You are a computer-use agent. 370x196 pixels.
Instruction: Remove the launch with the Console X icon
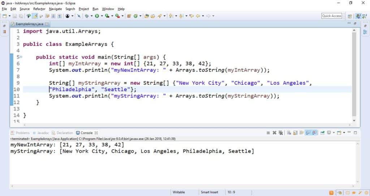tap(275, 133)
